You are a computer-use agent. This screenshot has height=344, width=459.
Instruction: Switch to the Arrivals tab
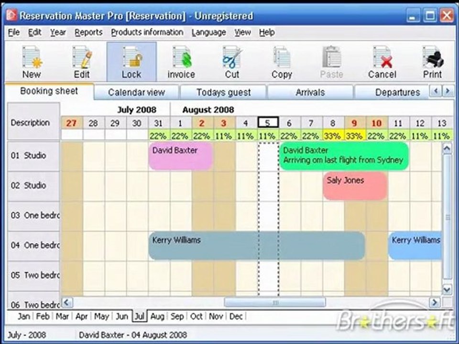pyautogui.click(x=310, y=92)
